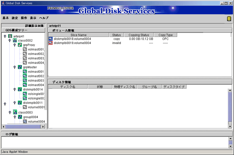Collapse the class0002 tree node
234x155 pixels.
click(x=10, y=40)
